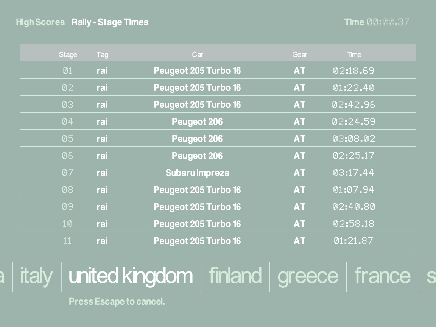Click the Press Escape to cancel text
The height and width of the screenshot is (327, 436).
click(x=117, y=302)
